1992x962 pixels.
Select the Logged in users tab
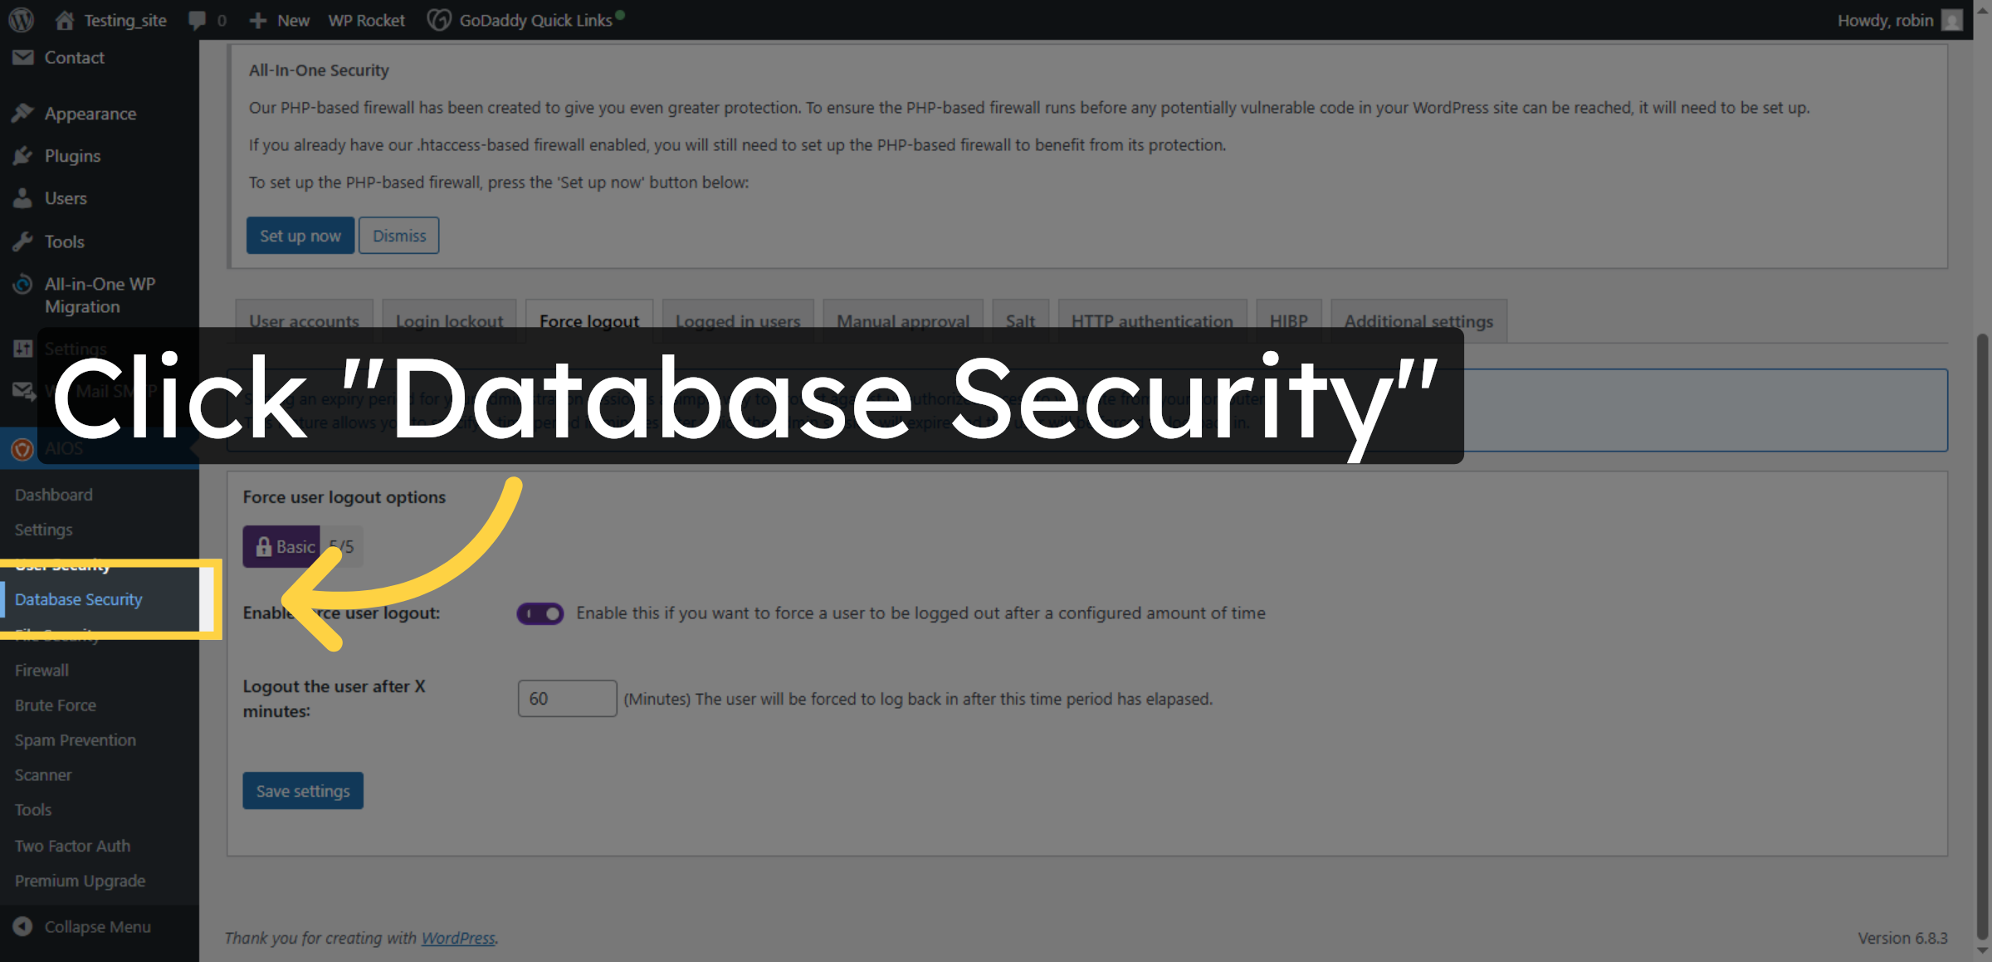point(737,321)
